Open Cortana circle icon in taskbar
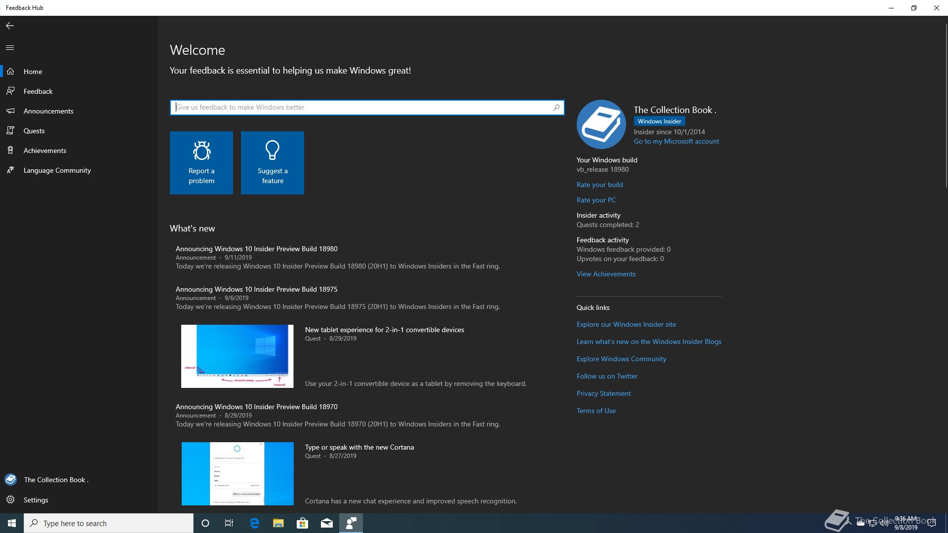This screenshot has height=533, width=948. (205, 523)
